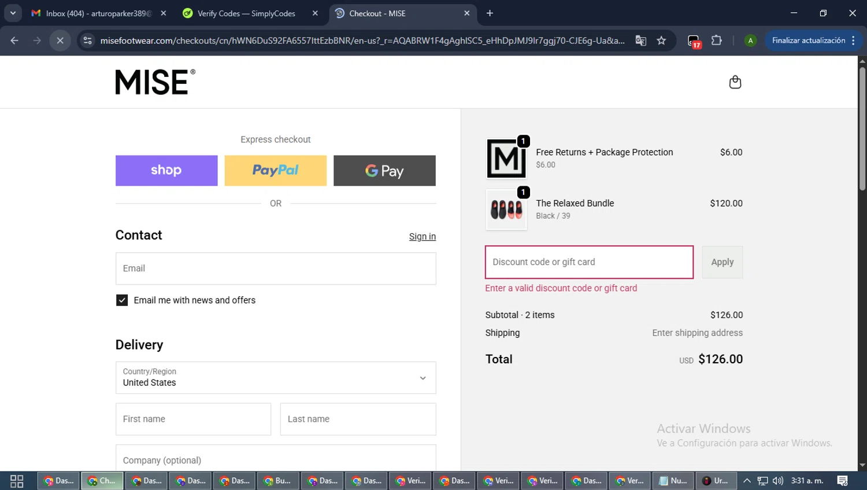Open a new browser tab
Image resolution: width=867 pixels, height=490 pixels.
pyautogui.click(x=490, y=13)
